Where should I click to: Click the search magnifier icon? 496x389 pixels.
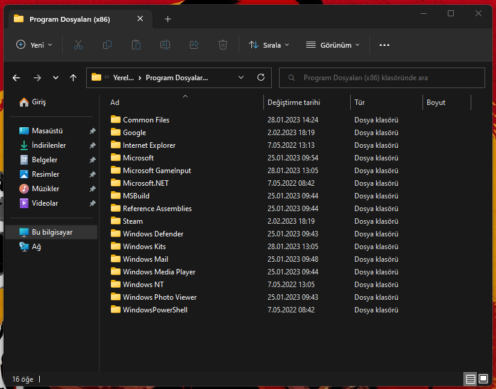point(292,78)
